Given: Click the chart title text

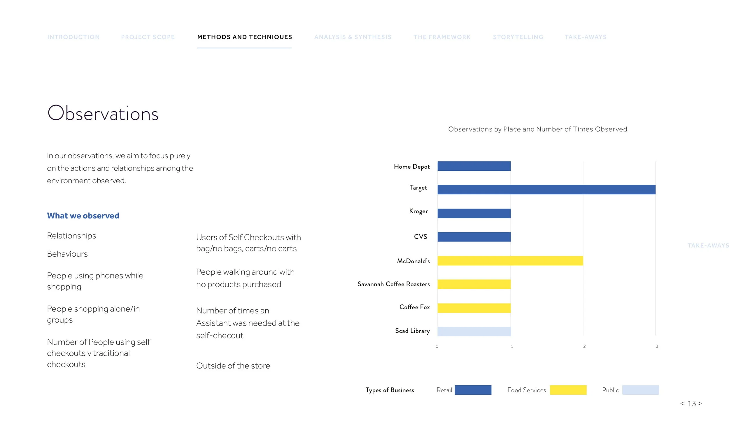Looking at the screenshot, I should click(537, 129).
